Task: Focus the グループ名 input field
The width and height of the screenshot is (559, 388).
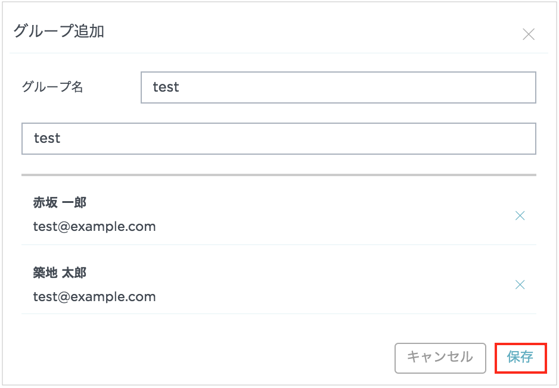Action: pos(338,87)
